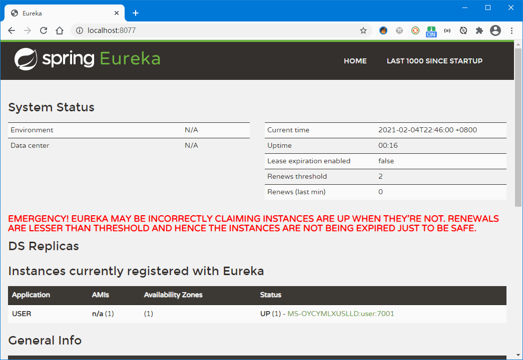
Task: Select the current time value 2021-02-04T22:46:00
Action: point(427,130)
